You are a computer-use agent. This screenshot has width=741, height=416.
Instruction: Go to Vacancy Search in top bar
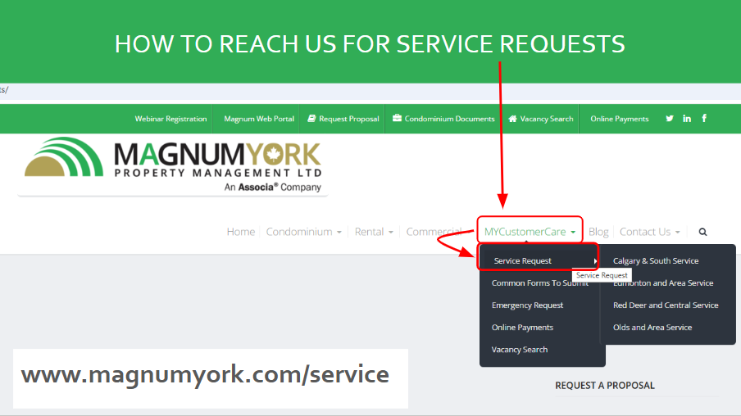click(x=541, y=119)
